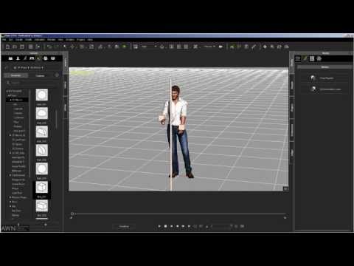This screenshot has height=266, width=354.
Task: Select the highlighted 3D Blocks tree folder
Action: (17, 100)
